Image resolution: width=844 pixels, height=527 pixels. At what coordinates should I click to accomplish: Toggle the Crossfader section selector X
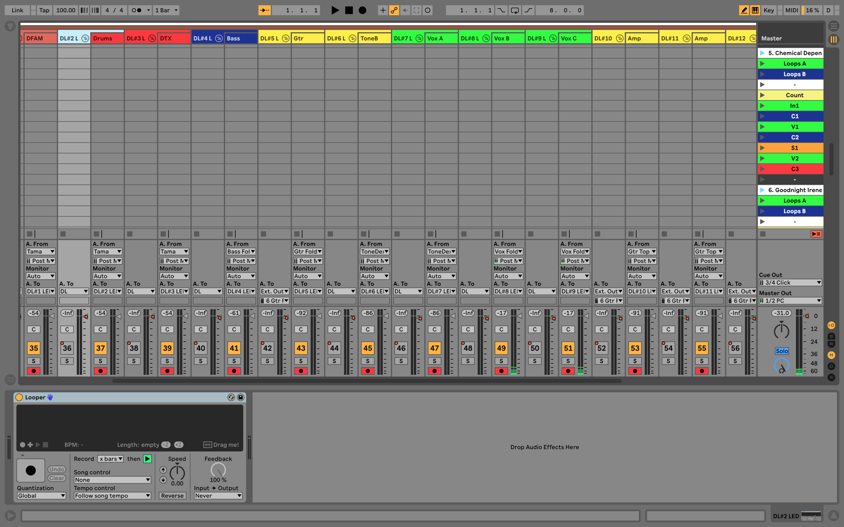click(832, 377)
